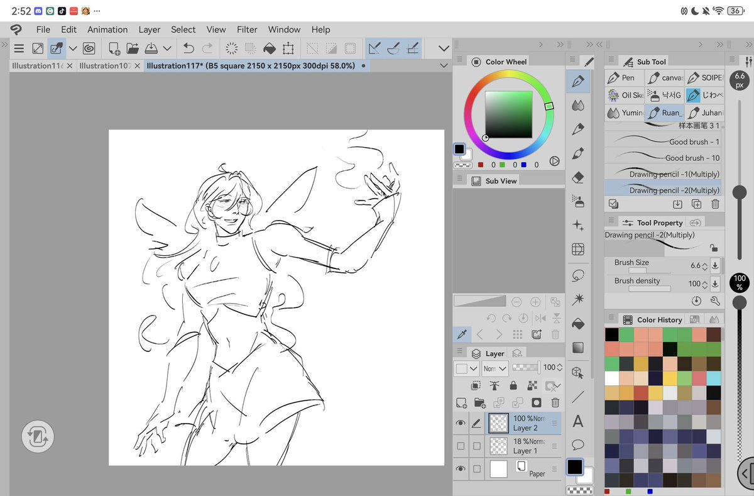Select Drawing pencil -1(Multiply) sub tool
The width and height of the screenshot is (754, 496).
point(663,174)
